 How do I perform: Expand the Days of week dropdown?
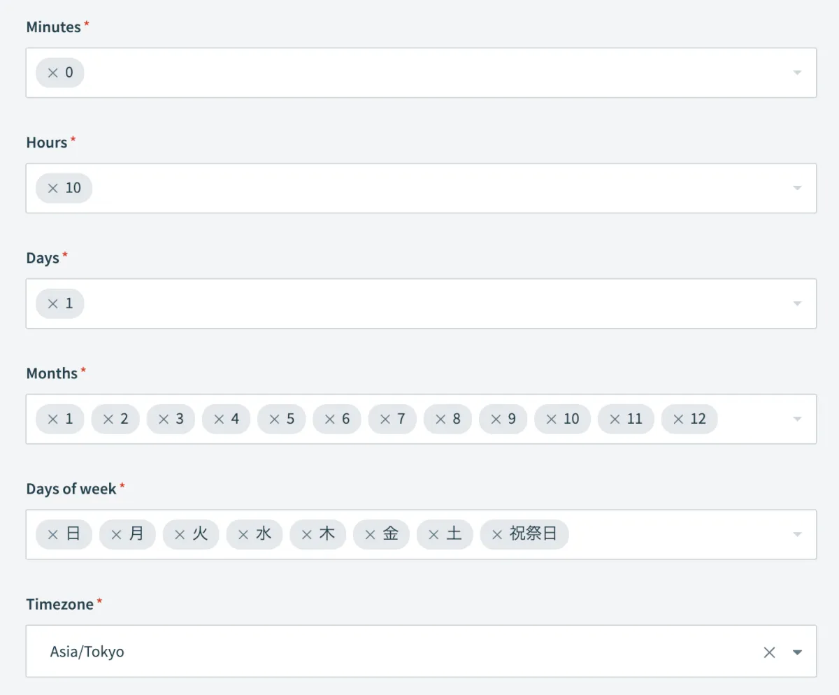[x=797, y=535]
